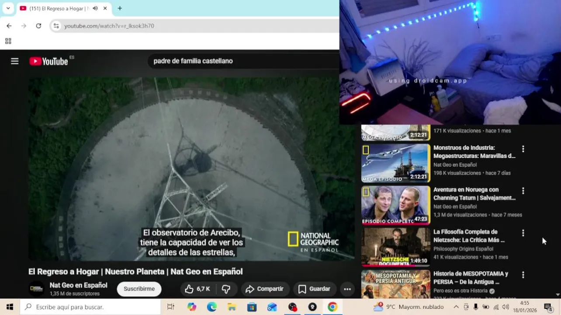Click the address bar URL
Image resolution: width=561 pixels, height=315 pixels.
[x=109, y=26]
